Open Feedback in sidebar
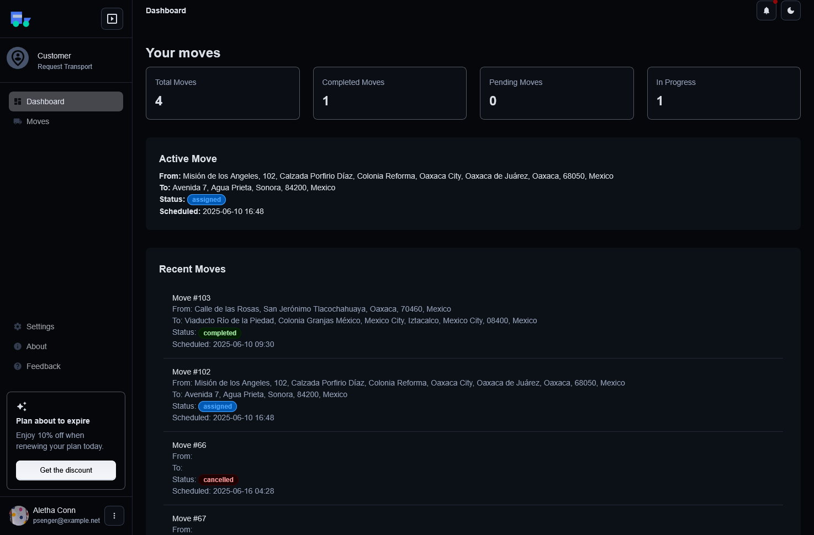The width and height of the screenshot is (814, 535). click(66, 366)
